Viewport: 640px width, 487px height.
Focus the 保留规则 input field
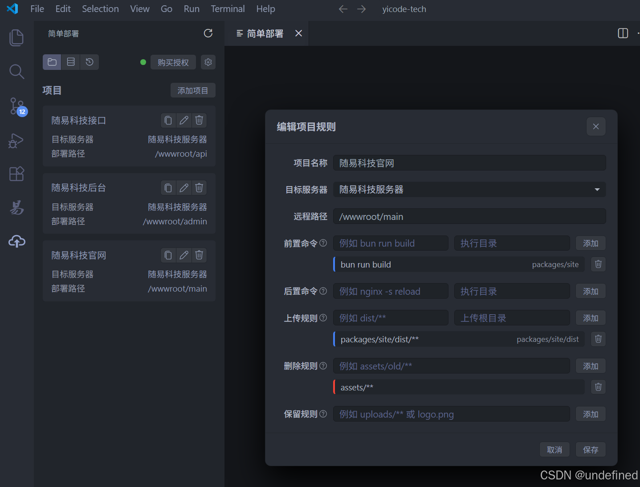(452, 414)
